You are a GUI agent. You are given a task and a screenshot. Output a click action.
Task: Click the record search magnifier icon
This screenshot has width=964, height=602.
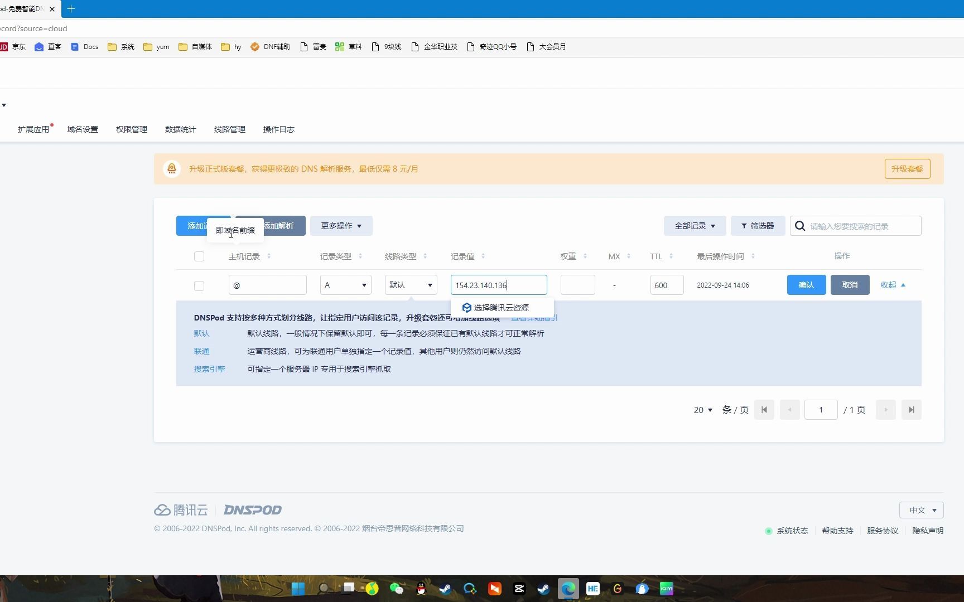800,226
